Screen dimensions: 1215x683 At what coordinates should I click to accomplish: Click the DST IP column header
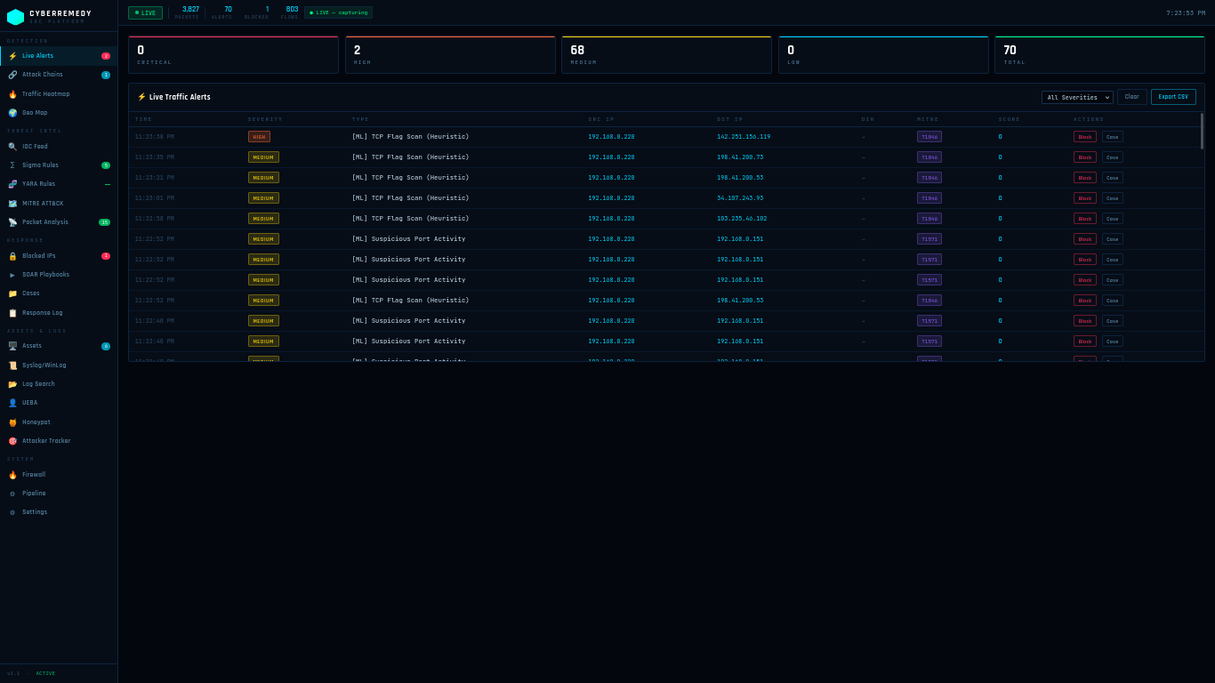click(730, 119)
